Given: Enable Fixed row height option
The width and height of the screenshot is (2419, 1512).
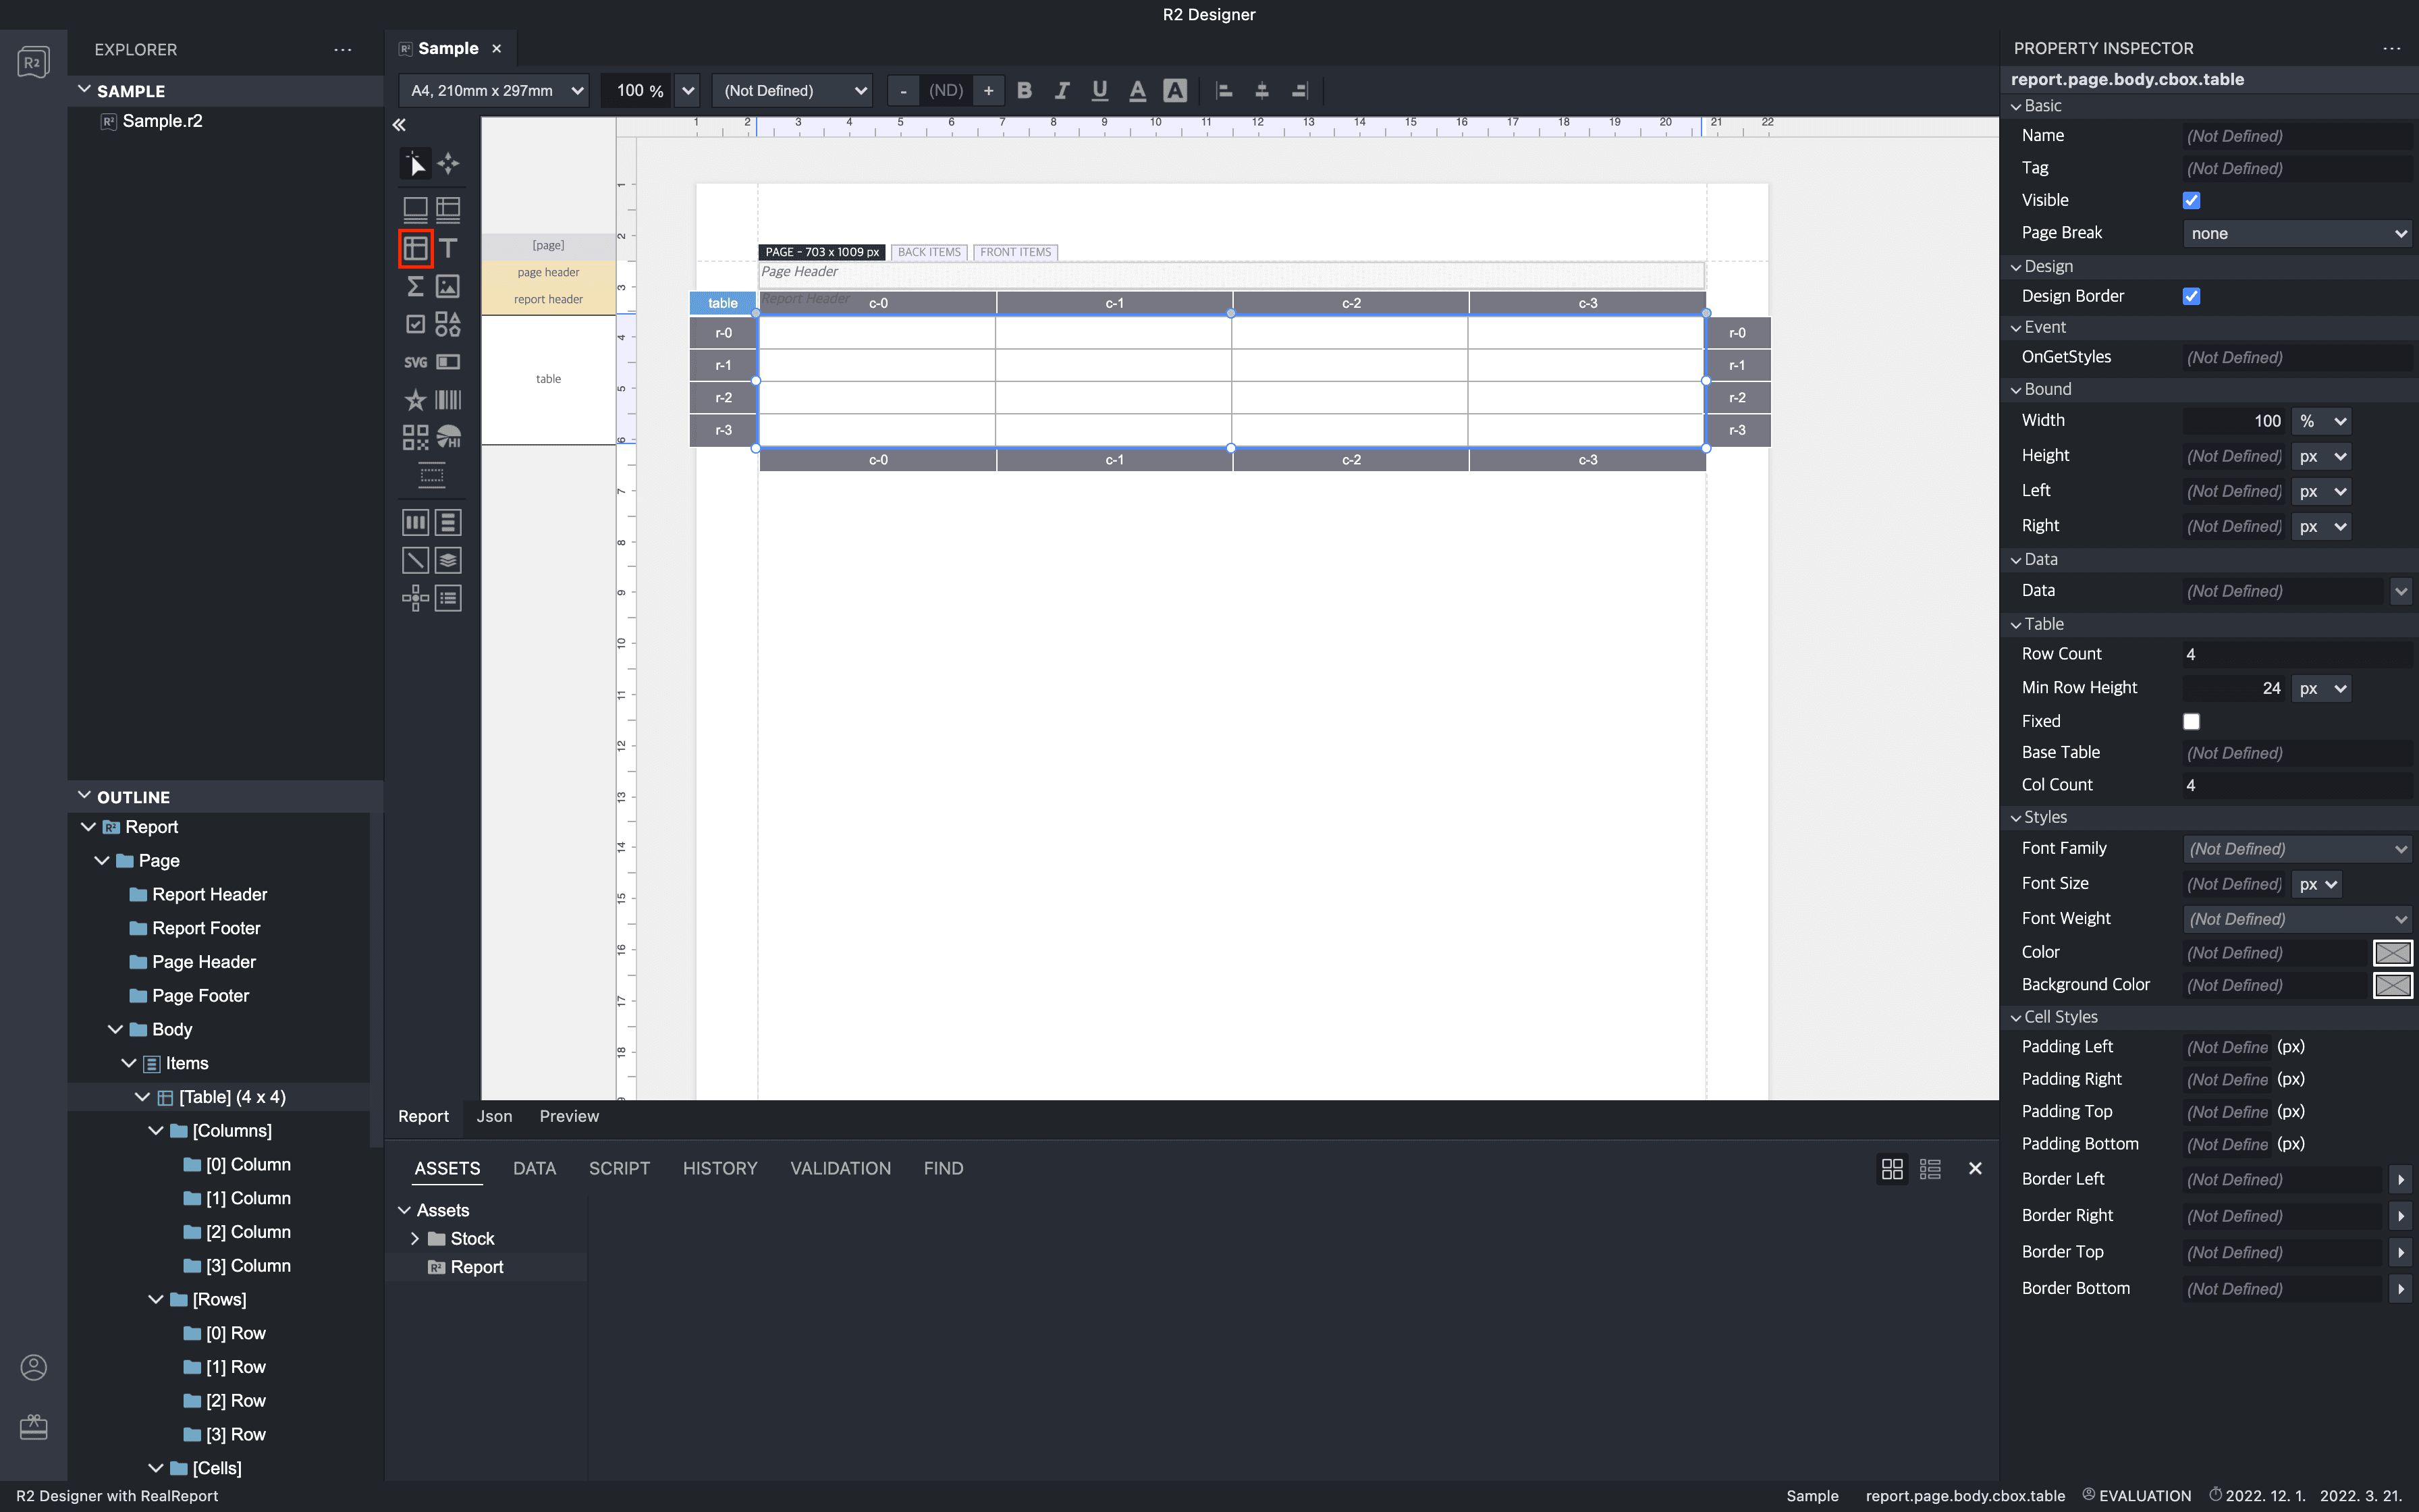Looking at the screenshot, I should pyautogui.click(x=2191, y=720).
